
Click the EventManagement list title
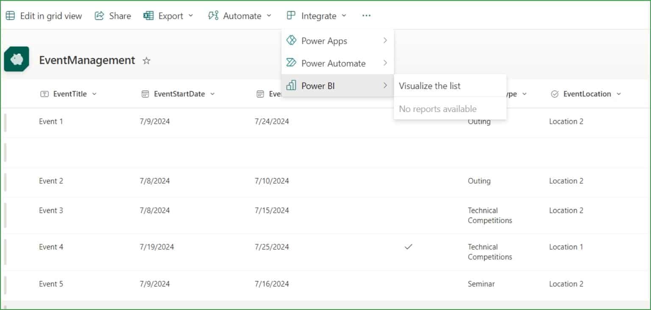point(87,60)
